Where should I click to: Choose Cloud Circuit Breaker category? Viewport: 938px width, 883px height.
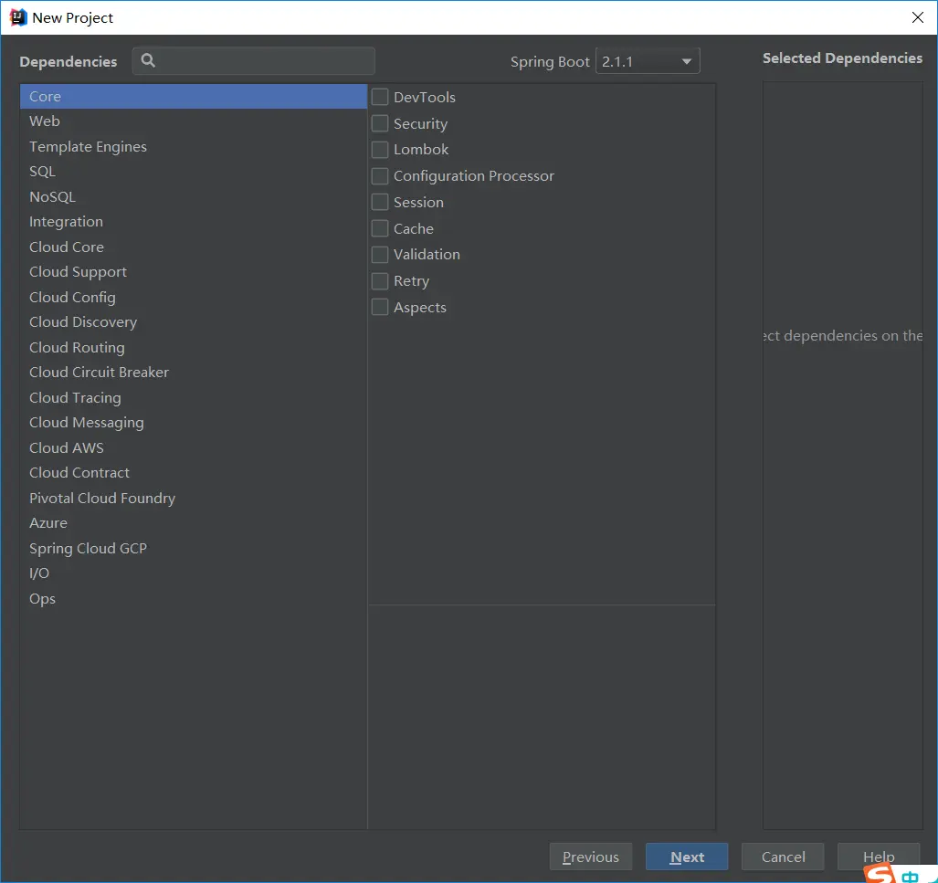point(194,373)
